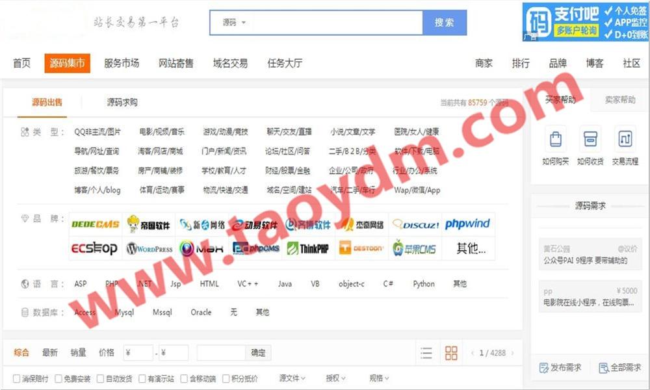Open the 公众号 demand listing by 黄石公园
The width and height of the screenshot is (650, 390).
(x=590, y=254)
